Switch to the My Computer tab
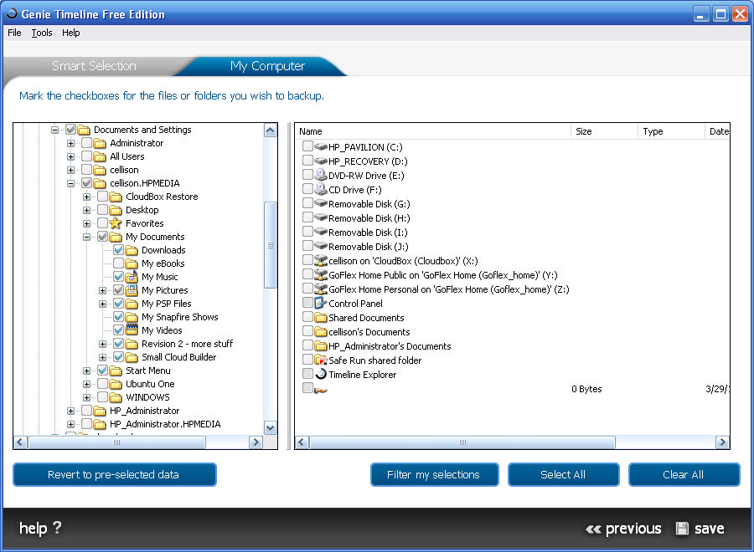The width and height of the screenshot is (754, 552). click(267, 66)
